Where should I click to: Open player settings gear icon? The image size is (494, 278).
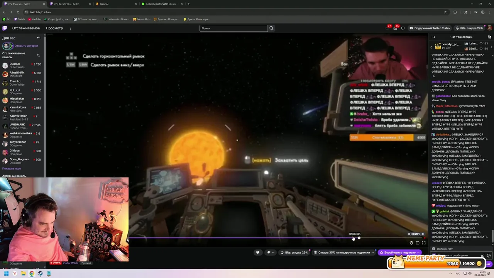click(x=411, y=243)
